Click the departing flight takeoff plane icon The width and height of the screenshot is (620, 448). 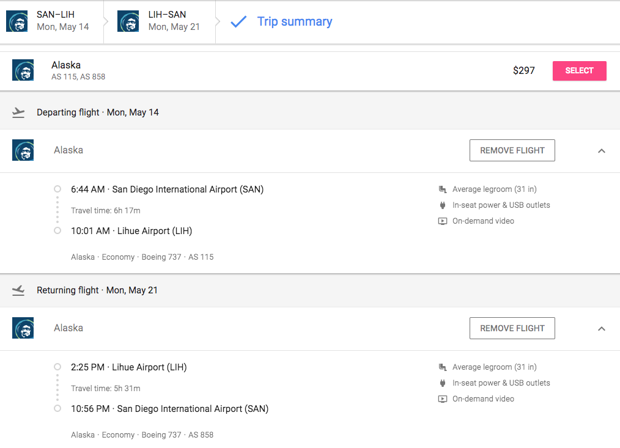(18, 112)
